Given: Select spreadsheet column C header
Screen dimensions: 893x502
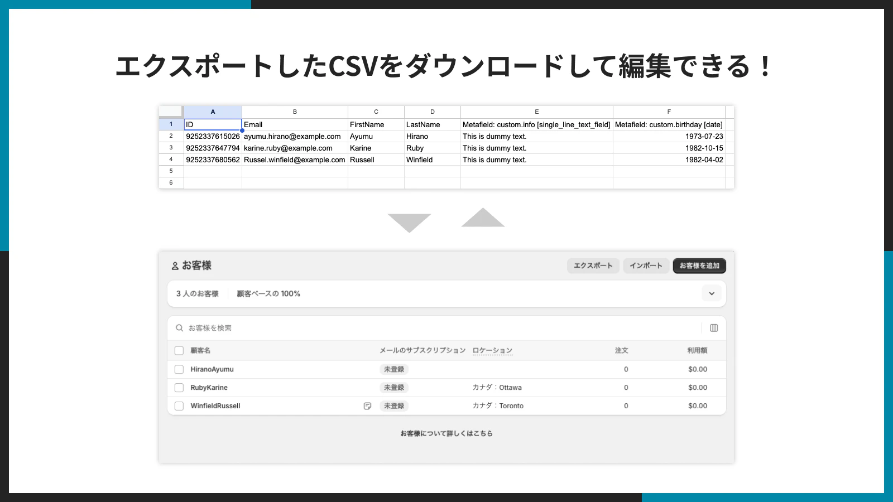Looking at the screenshot, I should pyautogui.click(x=376, y=112).
